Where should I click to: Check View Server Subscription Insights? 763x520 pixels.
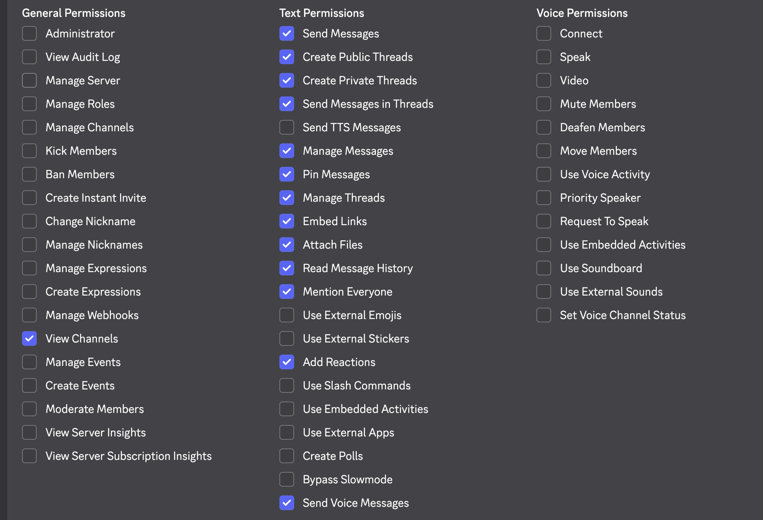[x=29, y=456]
